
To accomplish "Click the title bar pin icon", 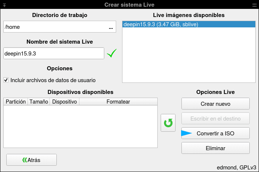I will tap(4, 5).
